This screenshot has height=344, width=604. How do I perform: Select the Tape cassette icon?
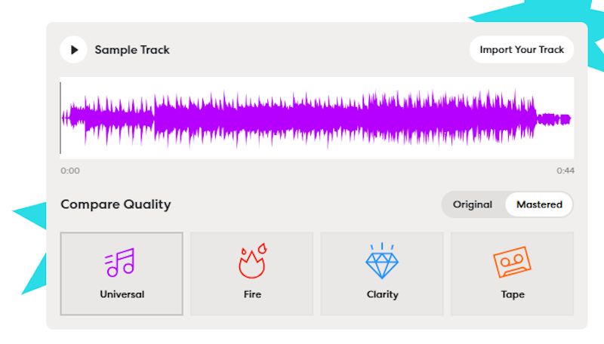[513, 262]
